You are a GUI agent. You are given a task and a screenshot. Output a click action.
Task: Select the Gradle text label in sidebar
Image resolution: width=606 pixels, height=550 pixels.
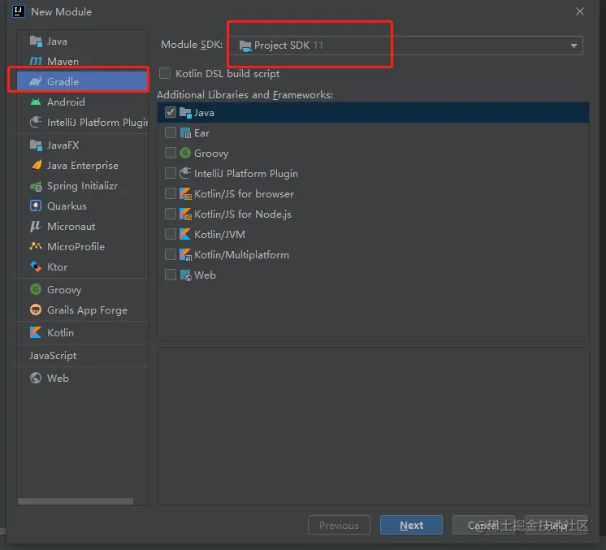(63, 81)
